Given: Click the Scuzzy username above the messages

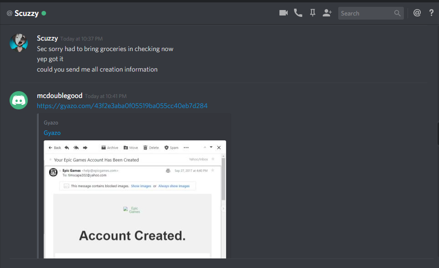Looking at the screenshot, I should pyautogui.click(x=47, y=38).
